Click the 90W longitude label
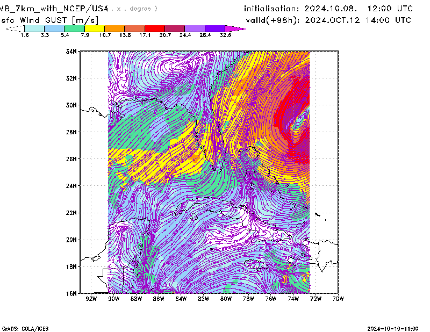Viewport: 430px width, 332px height. [114, 299]
